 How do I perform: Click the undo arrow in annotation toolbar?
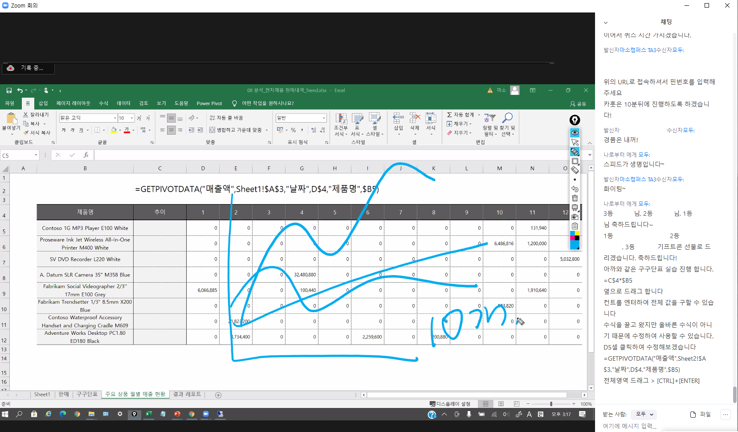click(x=575, y=189)
